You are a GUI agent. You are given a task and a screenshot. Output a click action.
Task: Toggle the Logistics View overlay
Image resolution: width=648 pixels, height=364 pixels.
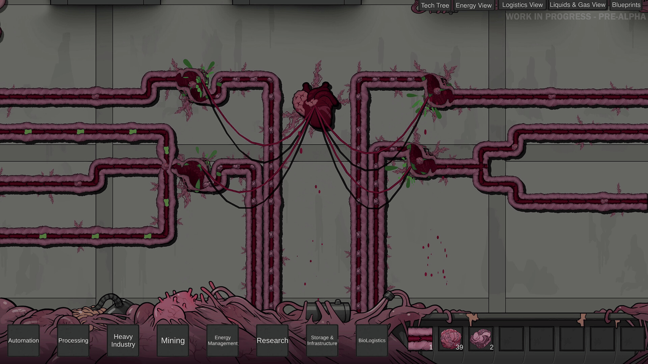[x=522, y=5]
